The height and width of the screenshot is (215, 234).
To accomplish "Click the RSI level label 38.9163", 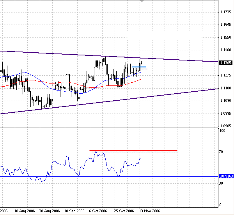I will pyautogui.click(x=226, y=176).
